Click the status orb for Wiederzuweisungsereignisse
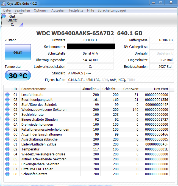Image resolution: width=178 pixels, height=186 pixels. (x=7, y=154)
